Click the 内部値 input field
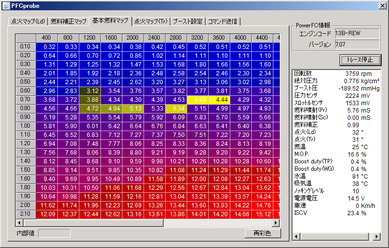This screenshot has width=389, height=248. click(x=54, y=233)
